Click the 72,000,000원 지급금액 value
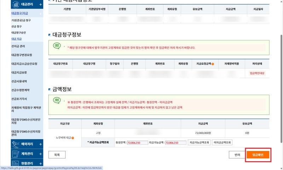Screen dimensions: 283x170 click(x=203, y=133)
